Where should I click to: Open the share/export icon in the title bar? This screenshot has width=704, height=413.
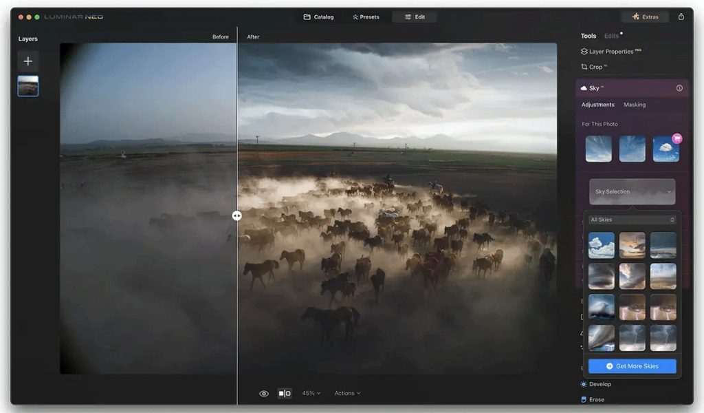(x=681, y=17)
